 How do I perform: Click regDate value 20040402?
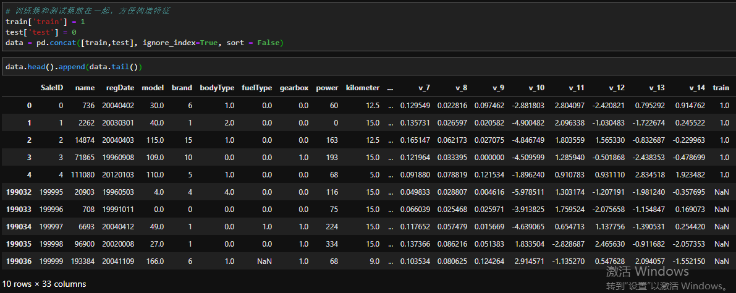[118, 105]
